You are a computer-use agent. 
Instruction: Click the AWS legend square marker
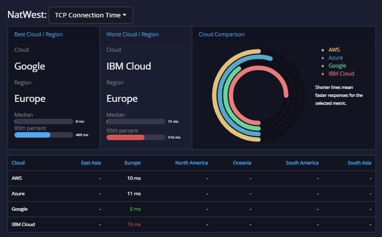(x=322, y=50)
